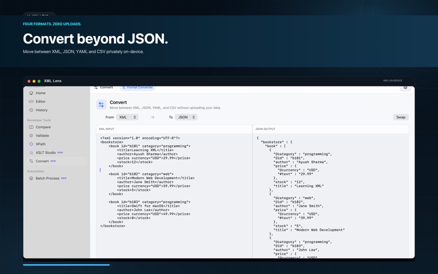Open the From XML format dropdown
Viewport: 438px width, 274px height.
click(x=128, y=117)
